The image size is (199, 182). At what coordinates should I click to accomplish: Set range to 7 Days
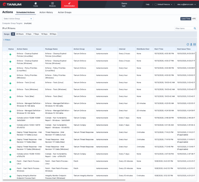pos(36,34)
